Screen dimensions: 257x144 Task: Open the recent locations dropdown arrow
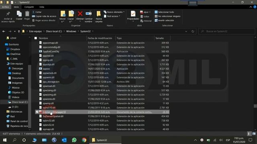coord(15,31)
